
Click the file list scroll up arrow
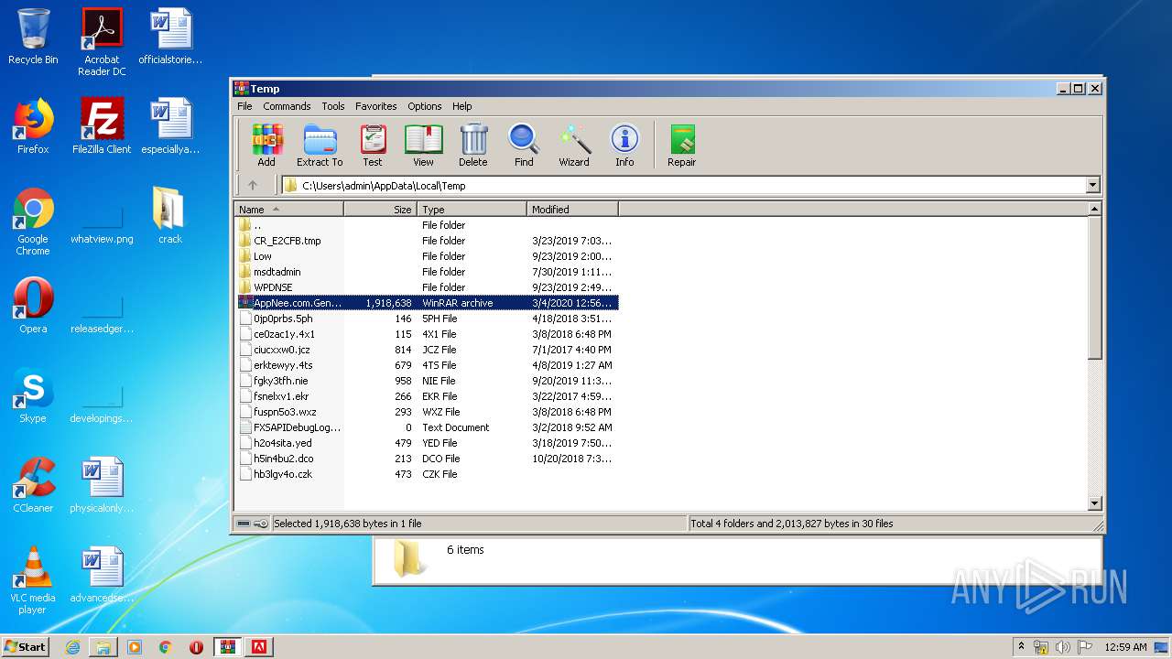[1094, 210]
